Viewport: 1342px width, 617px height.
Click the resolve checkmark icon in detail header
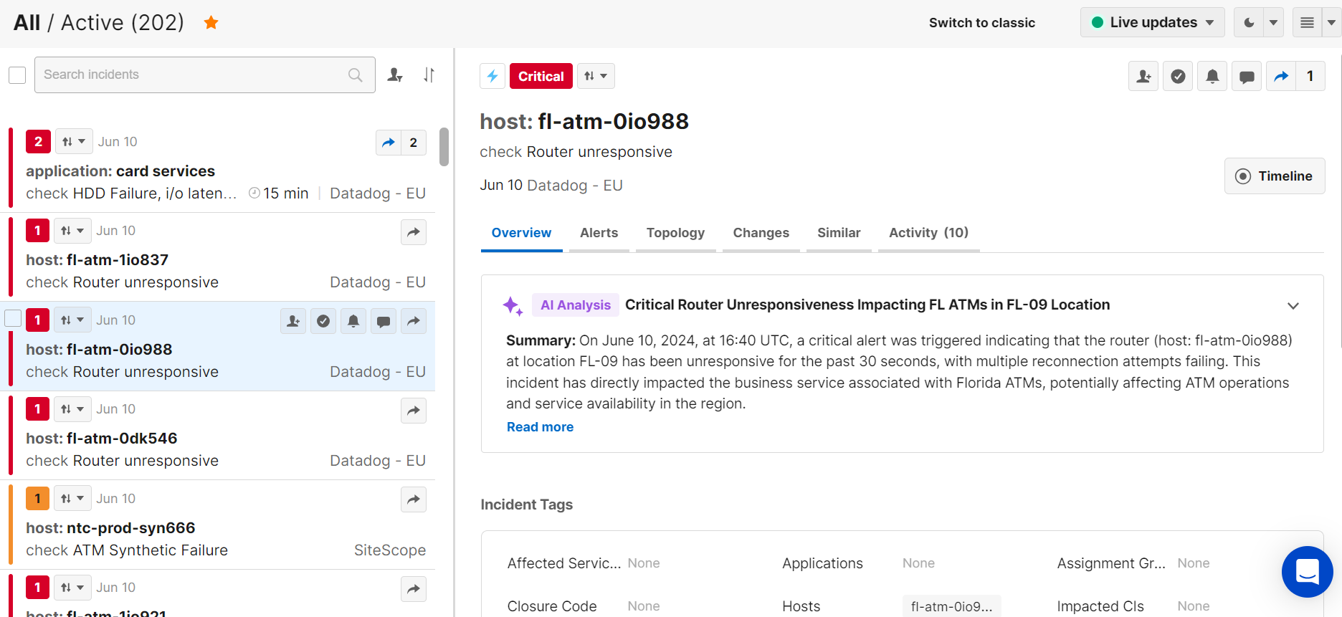tap(1178, 76)
